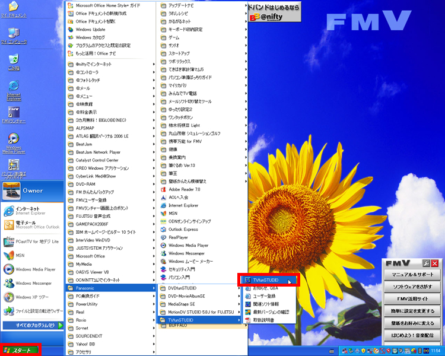Image resolution: width=445 pixels, height=356 pixels.
Task: Open the DVD-RAM folder
Action: click(111, 184)
